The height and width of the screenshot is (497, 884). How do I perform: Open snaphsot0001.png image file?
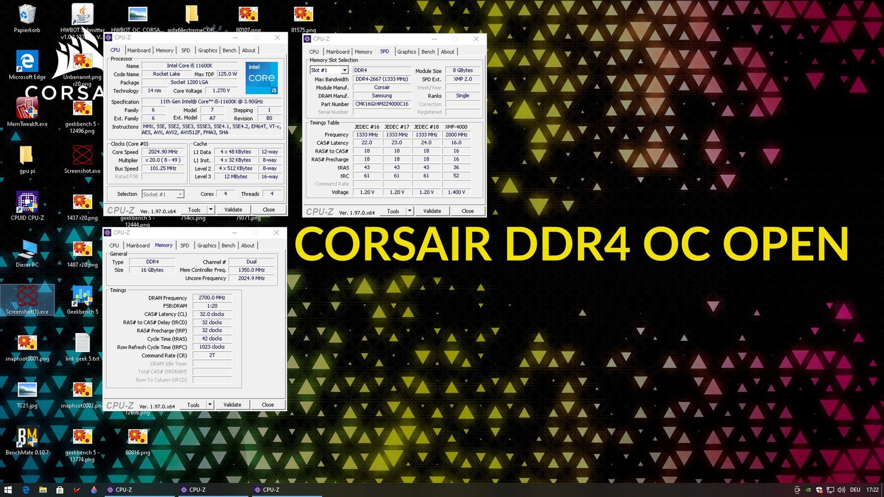[x=27, y=347]
